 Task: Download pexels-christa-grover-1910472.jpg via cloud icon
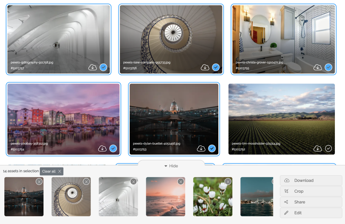(x=318, y=67)
